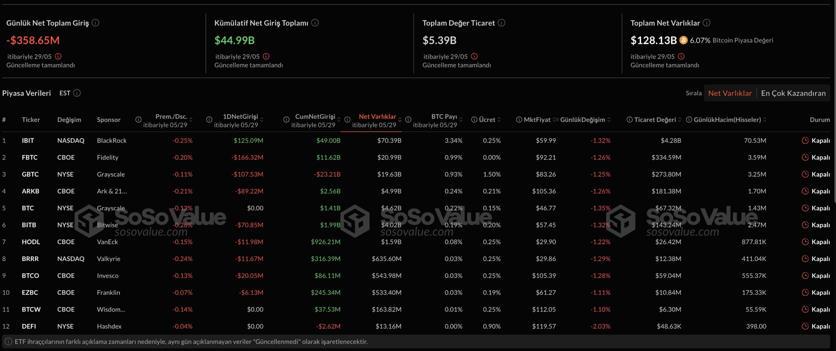The height and width of the screenshot is (351, 836).
Task: Click the 1.50% fee for GBTC
Action: [492, 174]
